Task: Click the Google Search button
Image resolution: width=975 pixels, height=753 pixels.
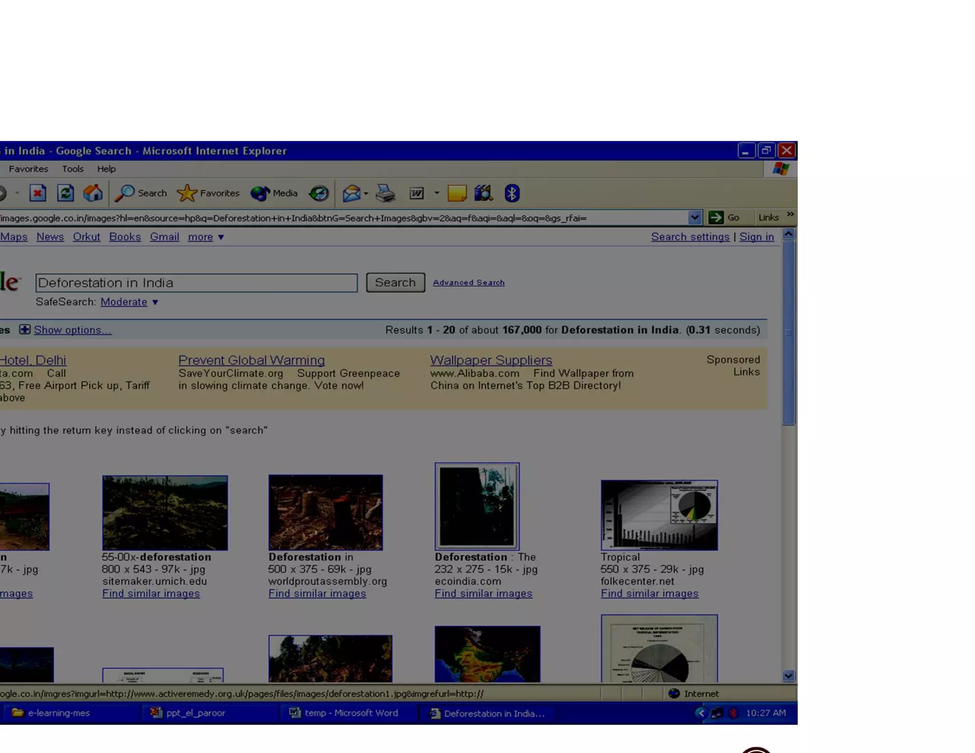Action: click(395, 282)
